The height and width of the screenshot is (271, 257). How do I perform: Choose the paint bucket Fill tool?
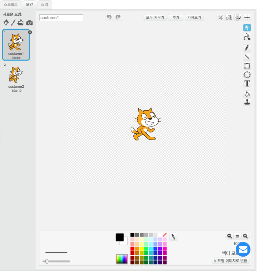coord(247,94)
